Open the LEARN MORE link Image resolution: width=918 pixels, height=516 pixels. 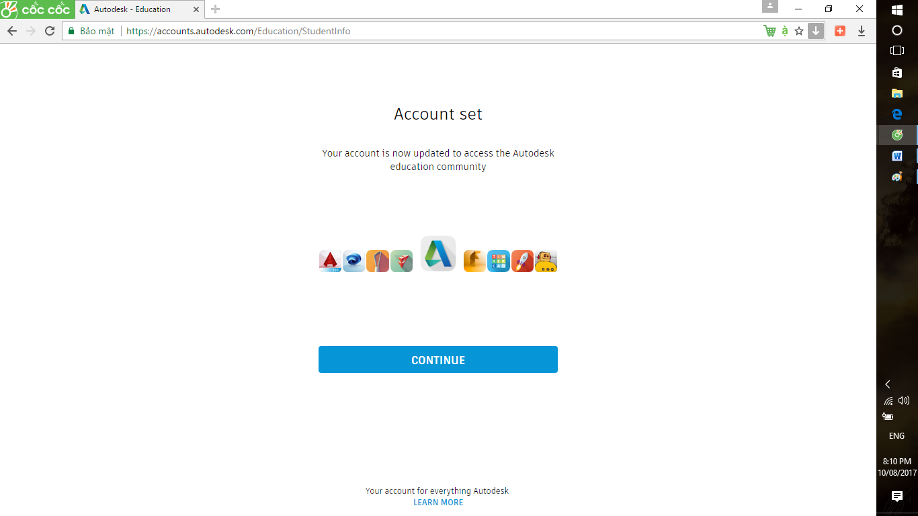pos(438,503)
